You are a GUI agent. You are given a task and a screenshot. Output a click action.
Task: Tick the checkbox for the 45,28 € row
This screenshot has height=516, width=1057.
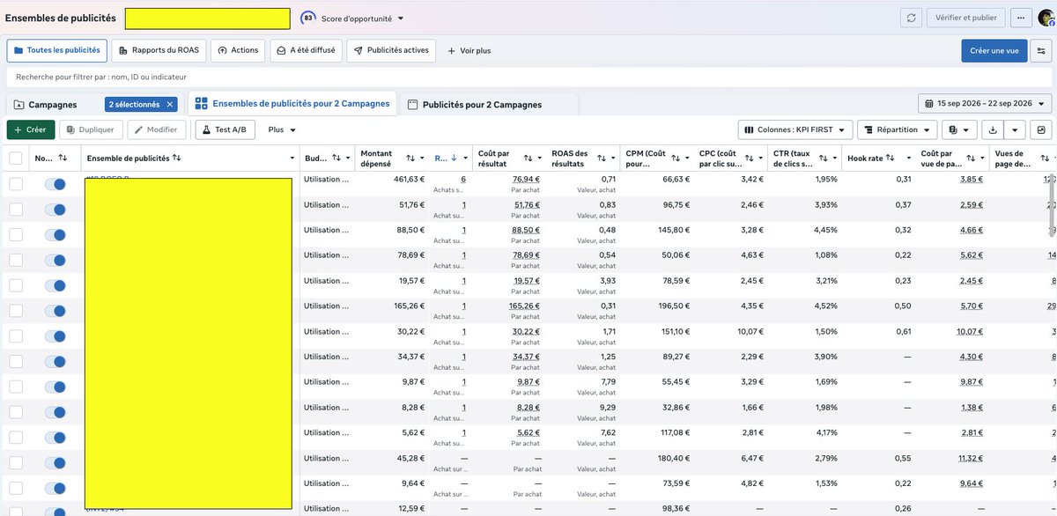pyautogui.click(x=16, y=463)
